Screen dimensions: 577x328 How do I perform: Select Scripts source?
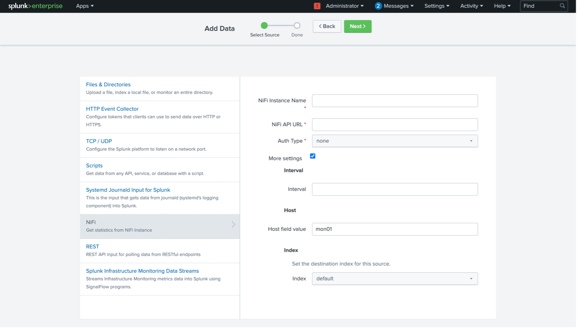tap(94, 166)
